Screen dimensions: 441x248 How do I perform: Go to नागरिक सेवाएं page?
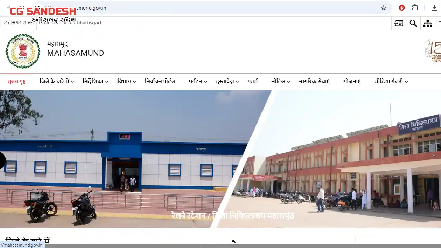pos(314,82)
